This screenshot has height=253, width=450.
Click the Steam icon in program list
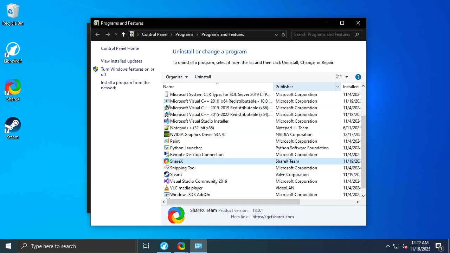167,175
